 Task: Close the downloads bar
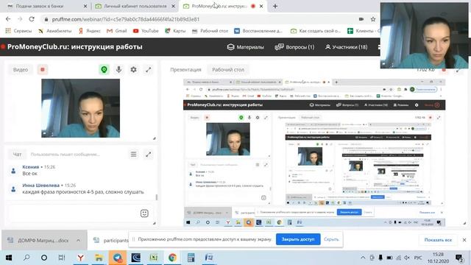pyautogui.click(x=464, y=240)
